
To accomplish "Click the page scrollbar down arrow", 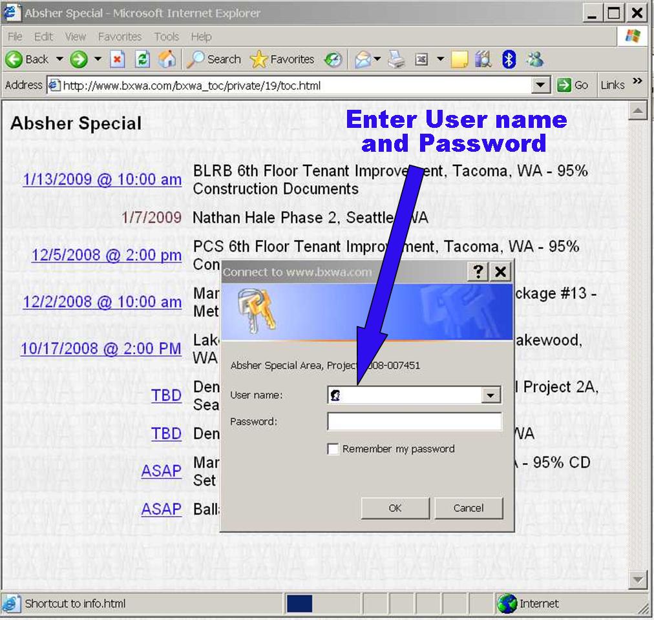I will pos(638,579).
